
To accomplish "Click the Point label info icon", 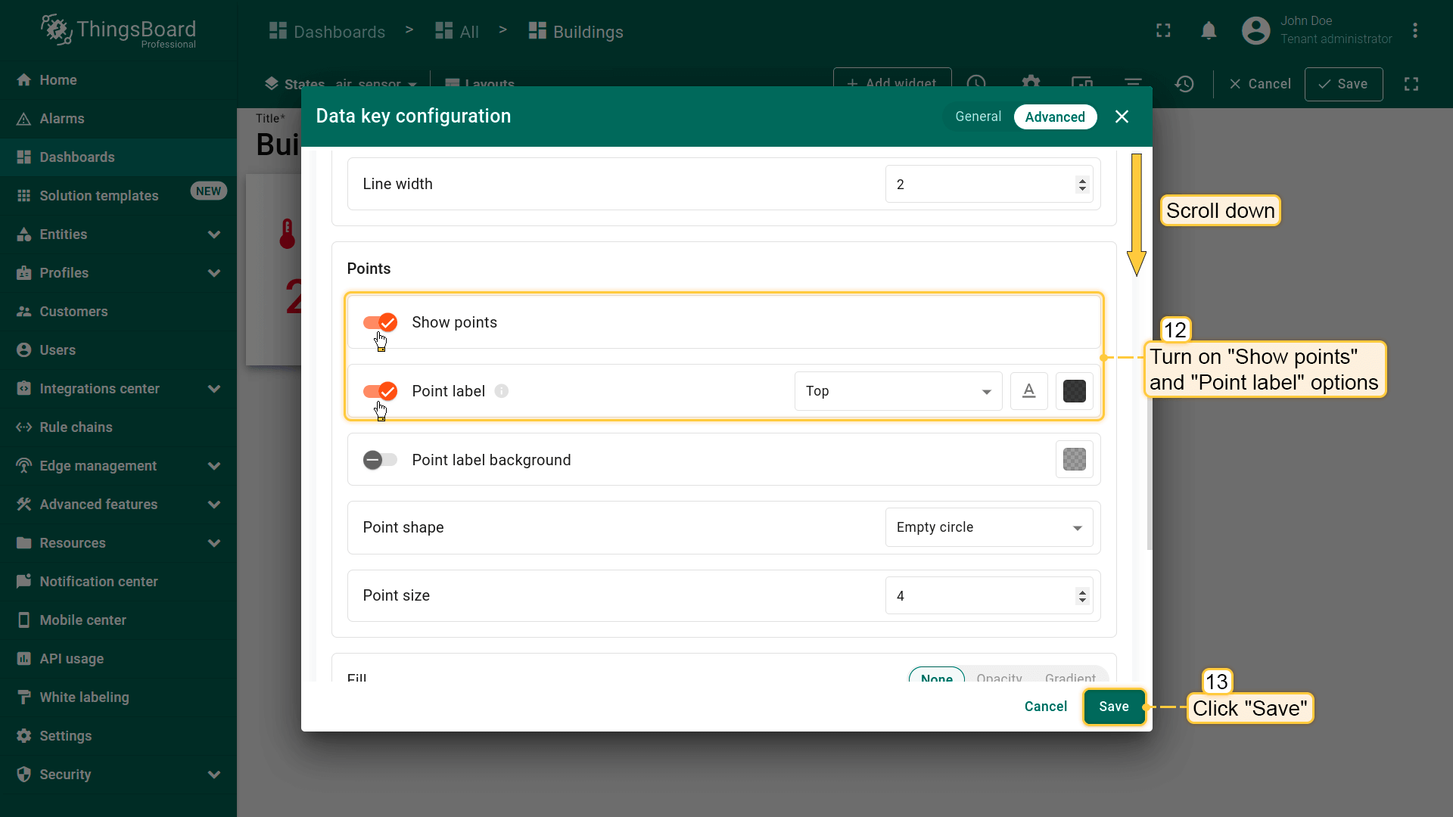I will pos(502,391).
